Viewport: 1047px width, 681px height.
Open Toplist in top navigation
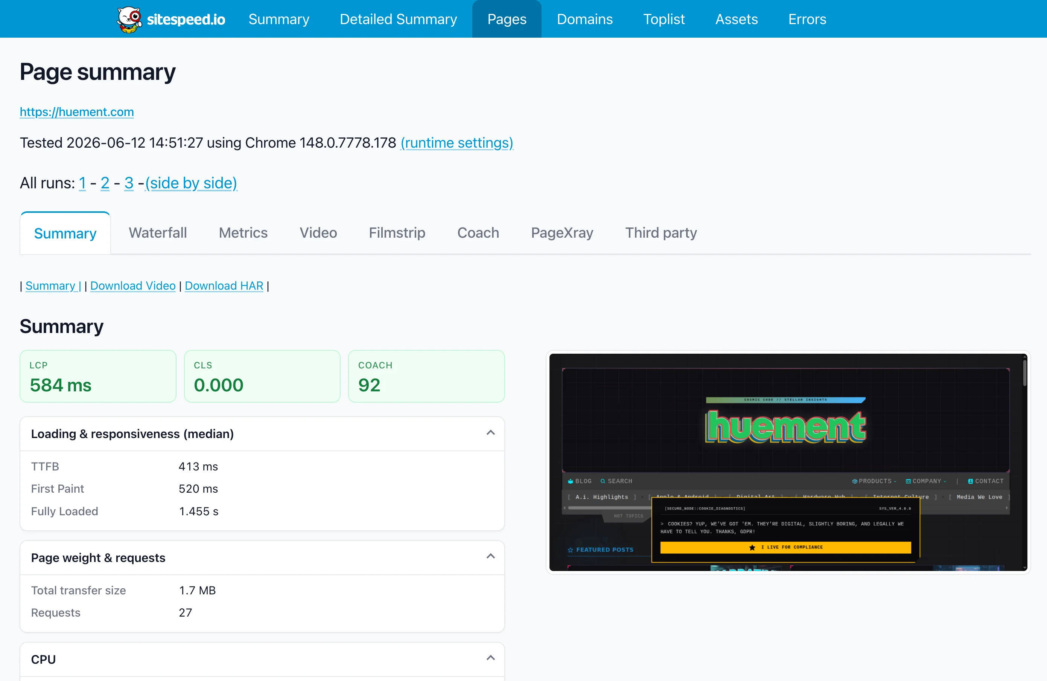click(x=664, y=19)
